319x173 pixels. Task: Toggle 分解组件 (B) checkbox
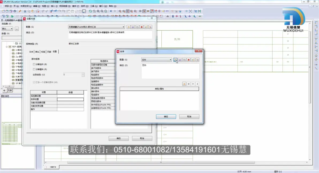coord(34,64)
